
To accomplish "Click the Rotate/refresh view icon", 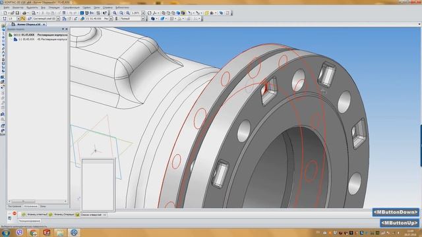I will click(150, 13).
